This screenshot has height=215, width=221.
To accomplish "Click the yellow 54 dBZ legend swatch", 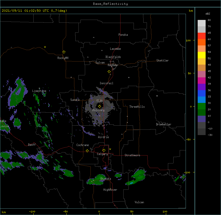I will point(202,55).
